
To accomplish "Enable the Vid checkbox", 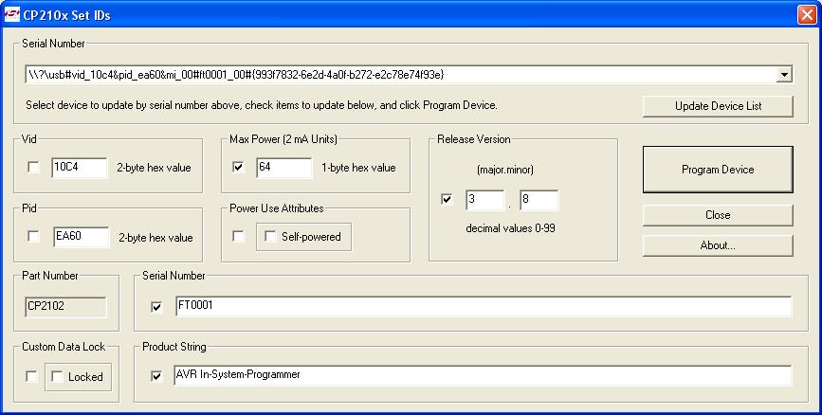I will (34, 168).
